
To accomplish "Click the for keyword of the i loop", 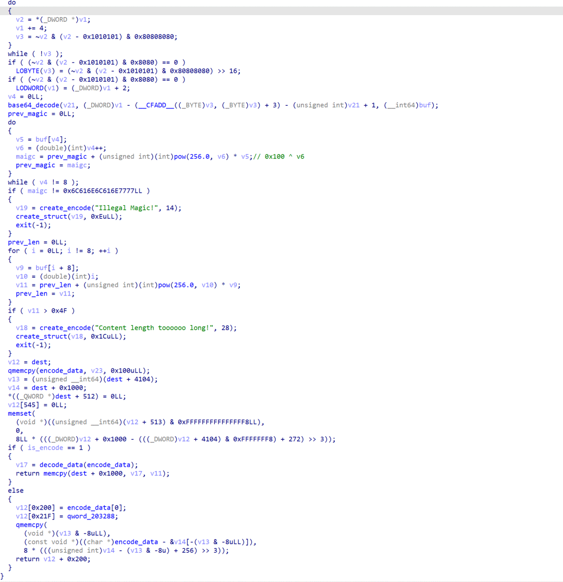I will pyautogui.click(x=14, y=251).
